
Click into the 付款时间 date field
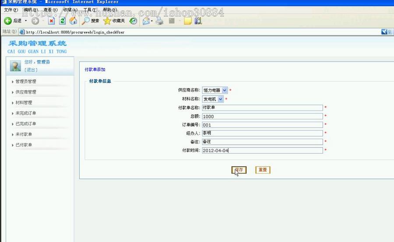pyautogui.click(x=262, y=150)
